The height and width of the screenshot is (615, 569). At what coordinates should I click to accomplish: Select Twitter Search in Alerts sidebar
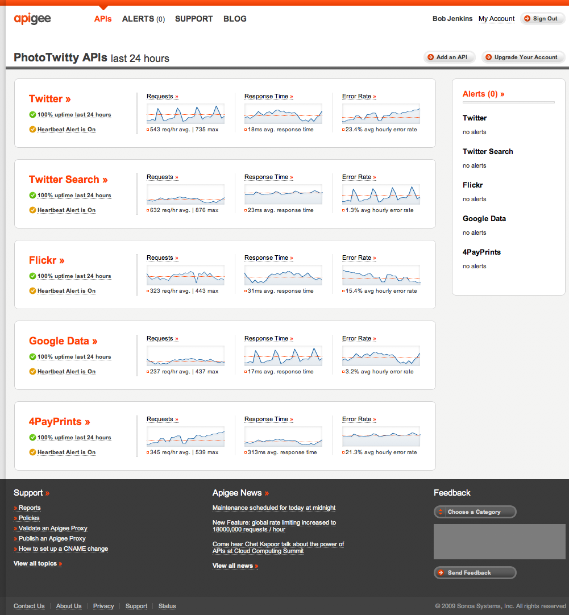coord(488,151)
